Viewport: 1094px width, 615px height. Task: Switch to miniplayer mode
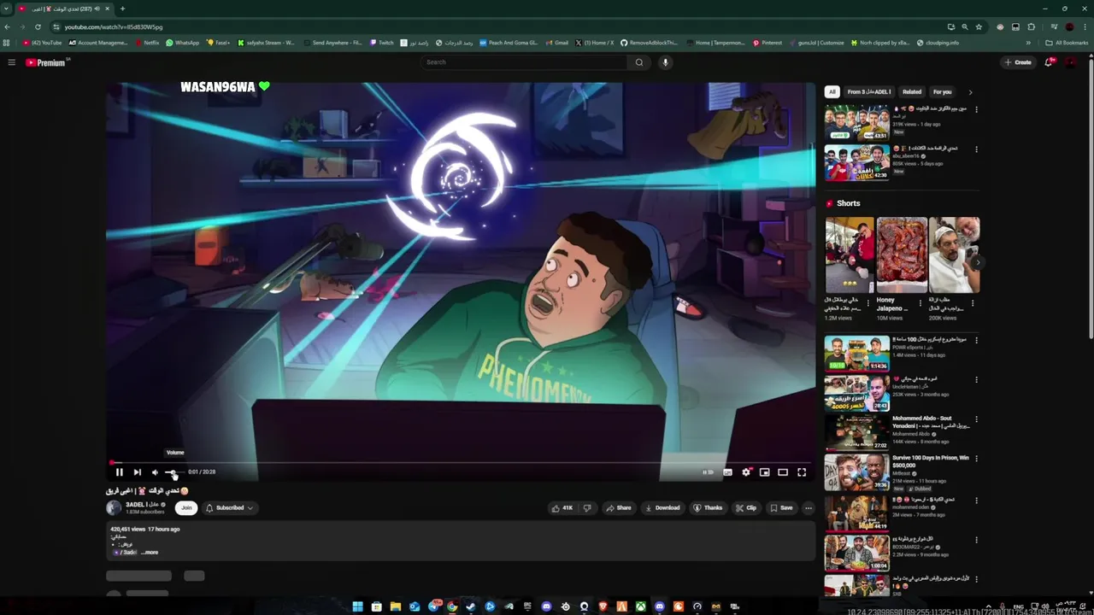[765, 471]
